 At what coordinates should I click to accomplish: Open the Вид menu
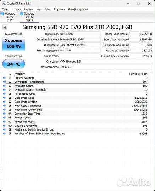tap(39, 10)
